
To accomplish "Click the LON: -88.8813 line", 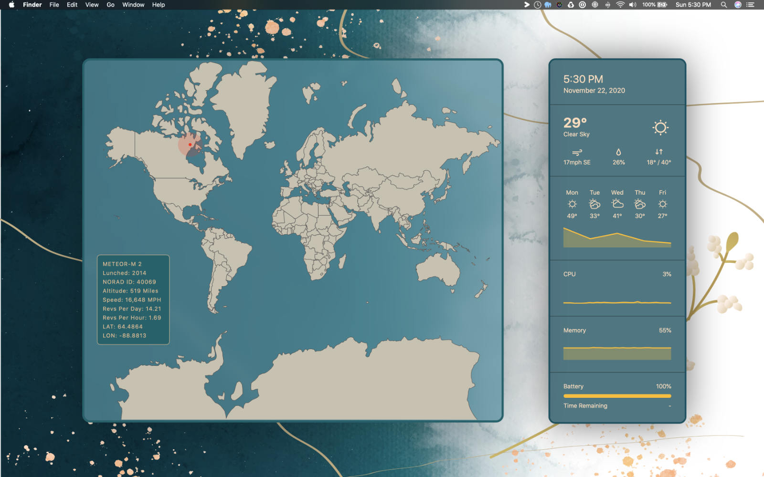I will click(x=125, y=336).
